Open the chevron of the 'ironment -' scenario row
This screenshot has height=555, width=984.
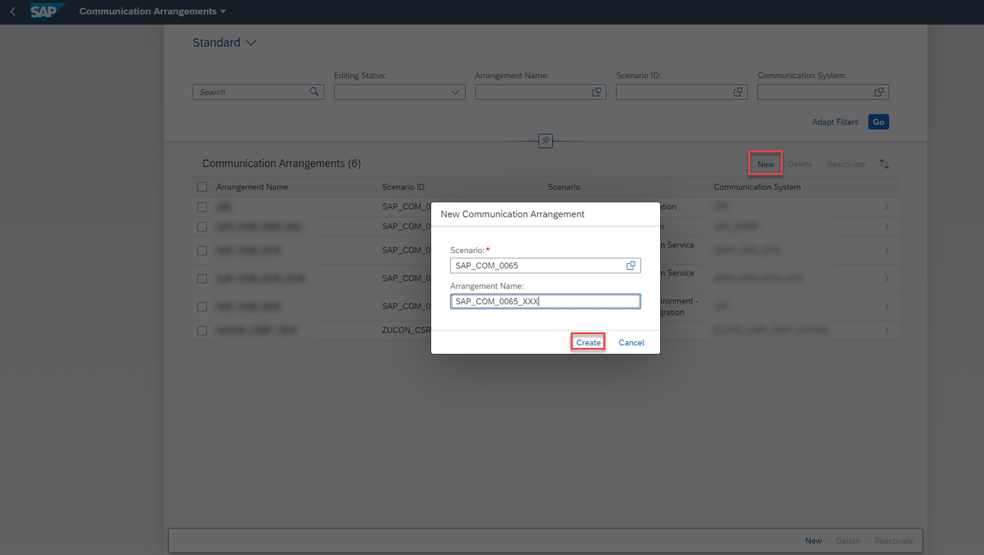[887, 306]
